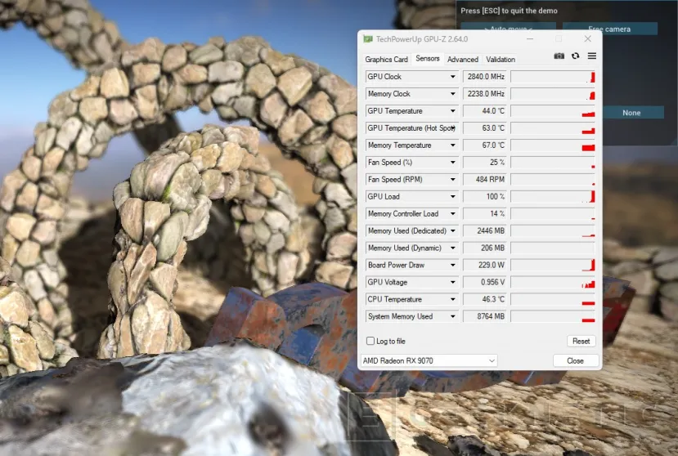The width and height of the screenshot is (678, 456).
Task: Click the 8764 MB system memory value
Action: click(485, 316)
